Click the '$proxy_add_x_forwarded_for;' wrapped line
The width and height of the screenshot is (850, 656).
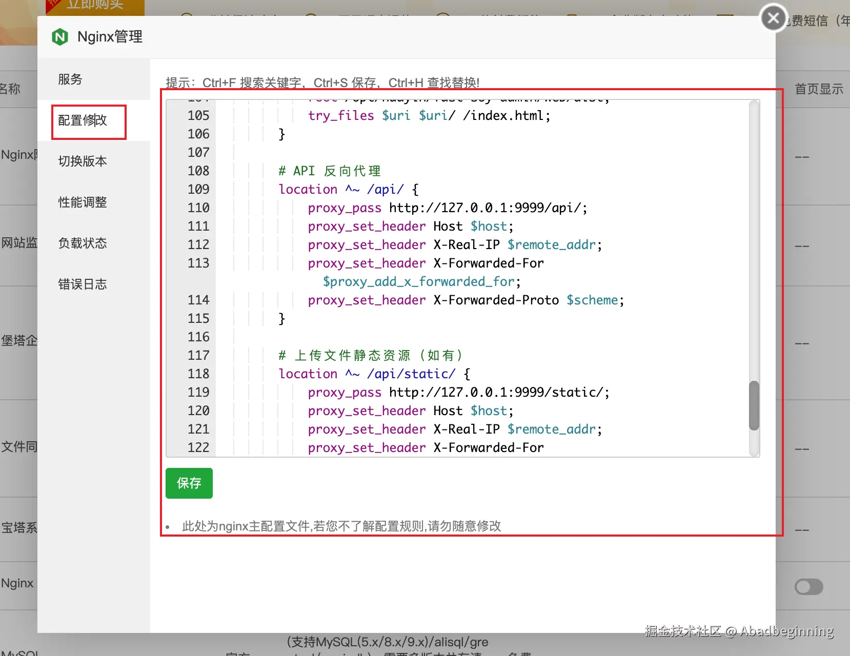[x=422, y=281]
